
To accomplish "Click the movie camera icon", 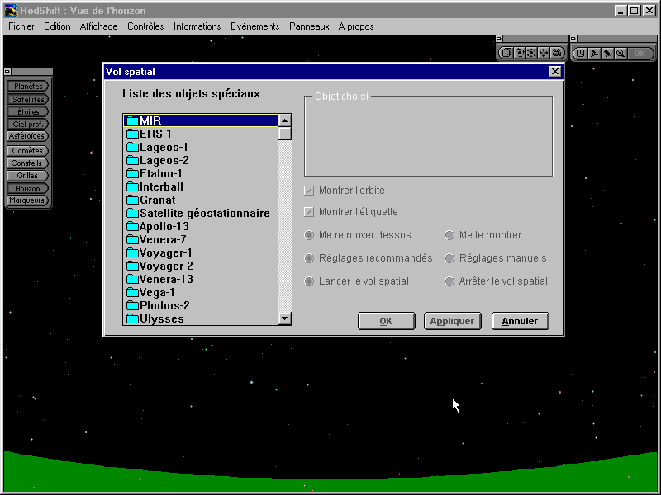I will (x=556, y=53).
